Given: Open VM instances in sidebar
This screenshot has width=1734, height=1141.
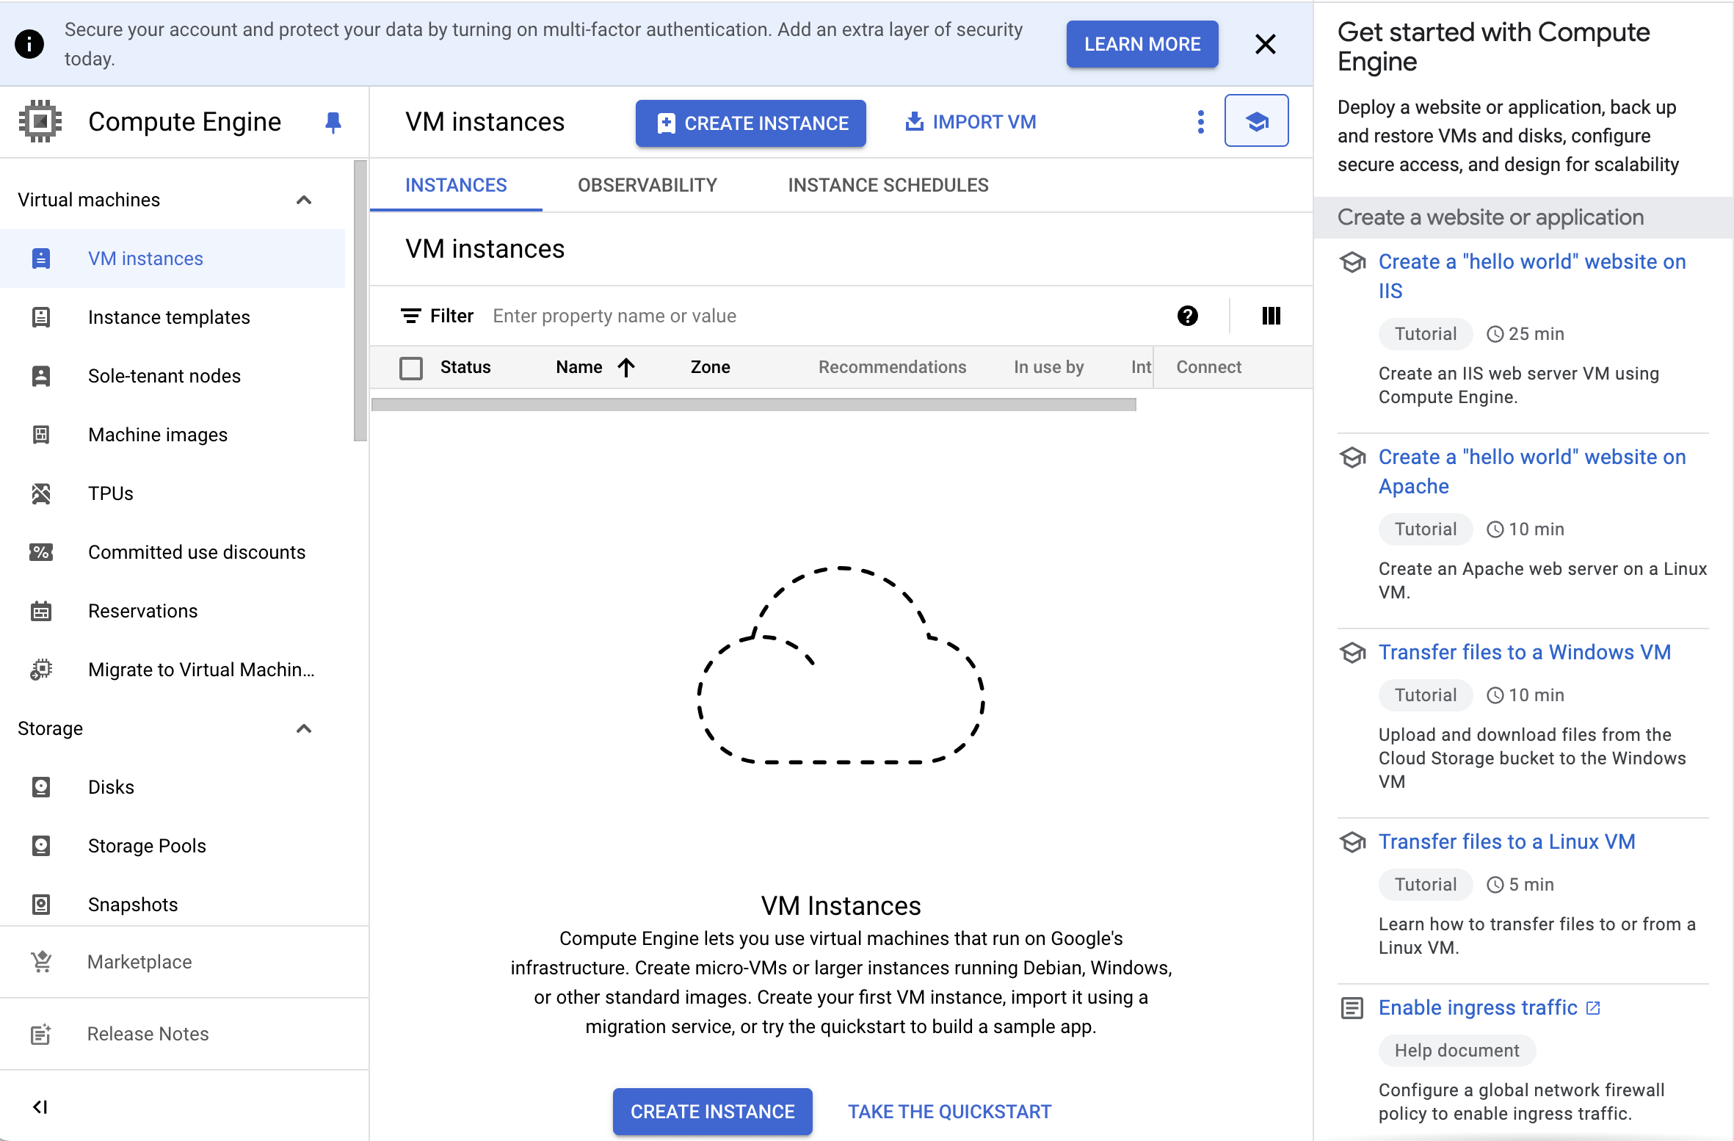Looking at the screenshot, I should pyautogui.click(x=173, y=258).
